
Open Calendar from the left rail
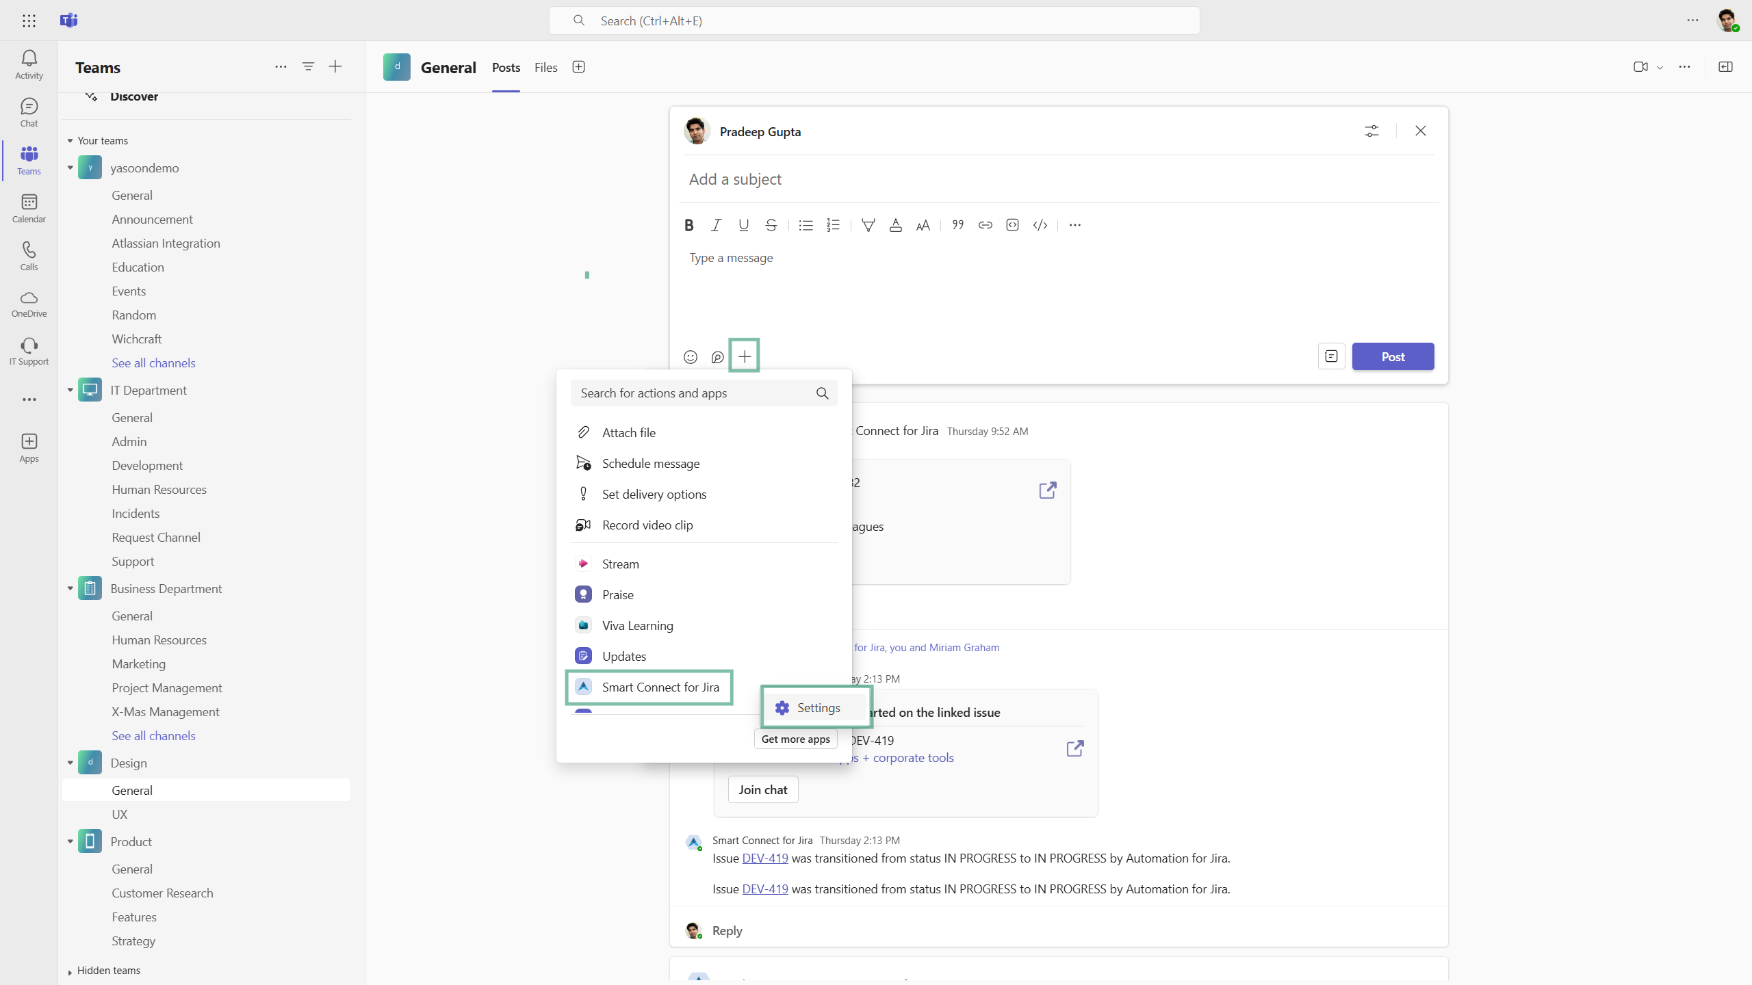coord(29,208)
